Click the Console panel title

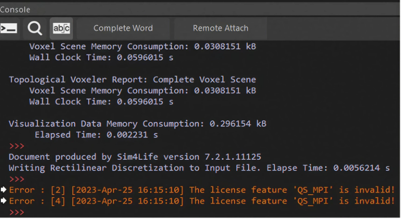click(x=15, y=9)
